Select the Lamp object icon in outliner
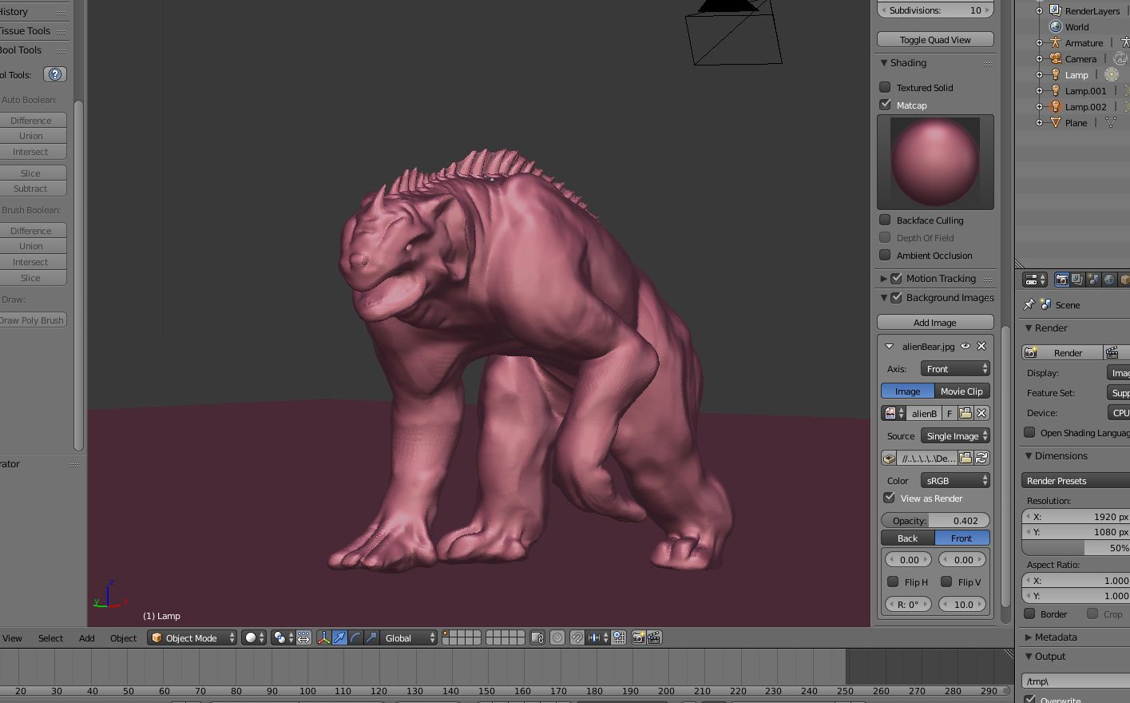Image resolution: width=1130 pixels, height=703 pixels. point(1056,75)
